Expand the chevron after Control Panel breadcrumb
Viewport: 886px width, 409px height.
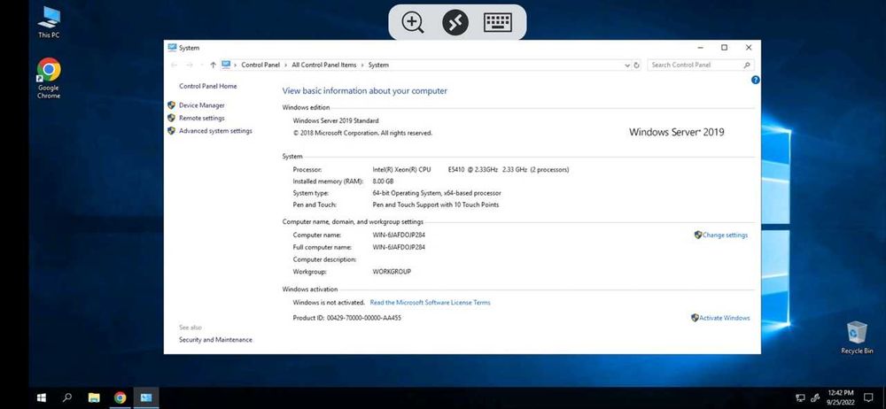(x=286, y=65)
